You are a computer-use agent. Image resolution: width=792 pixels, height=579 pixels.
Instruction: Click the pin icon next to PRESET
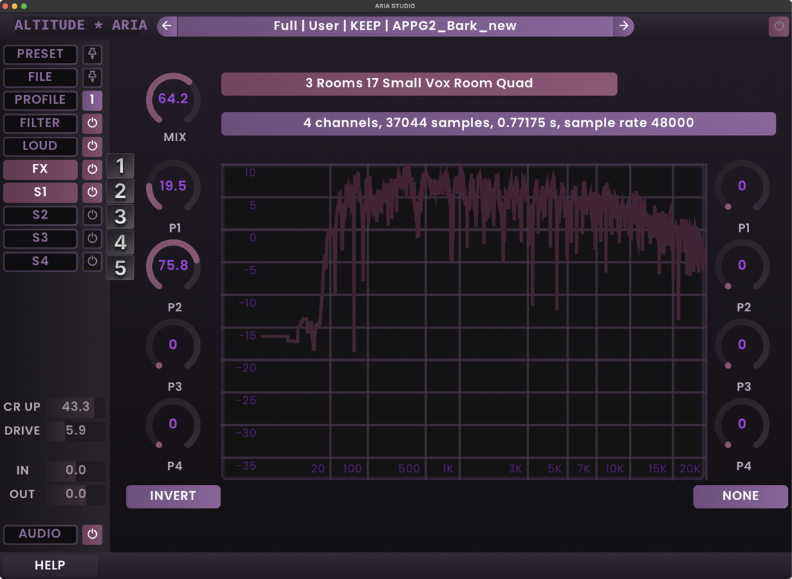coord(92,54)
